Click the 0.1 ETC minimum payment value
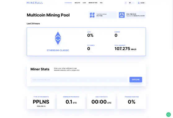173x118 pixels. [71, 102]
